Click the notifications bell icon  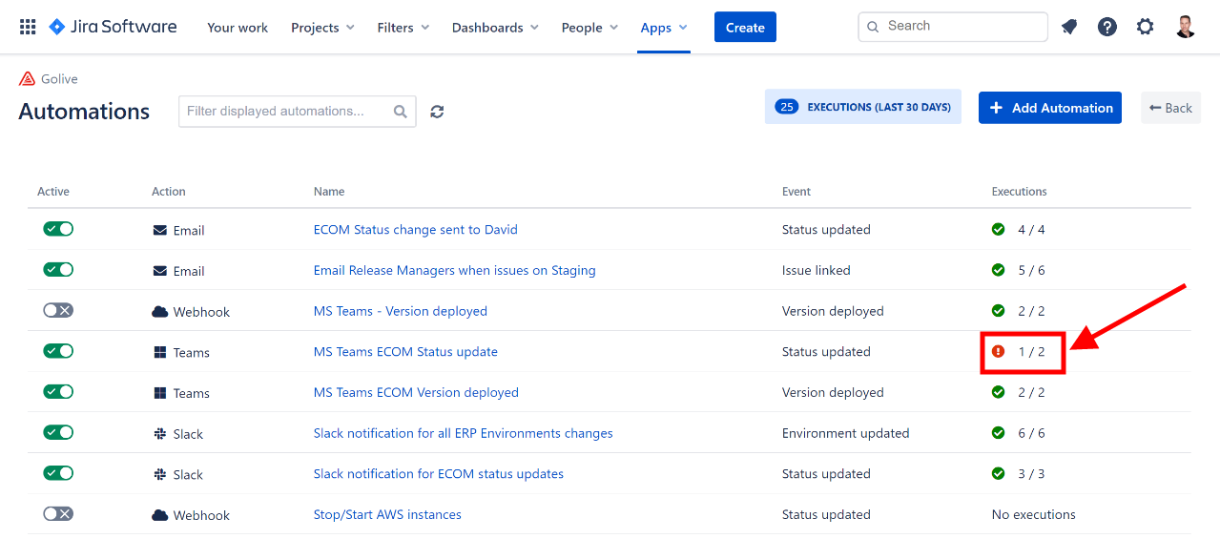pos(1069,27)
